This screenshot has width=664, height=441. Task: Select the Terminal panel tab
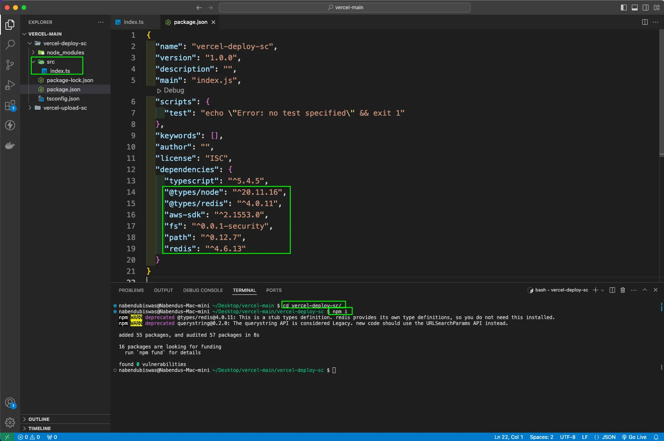(x=244, y=290)
